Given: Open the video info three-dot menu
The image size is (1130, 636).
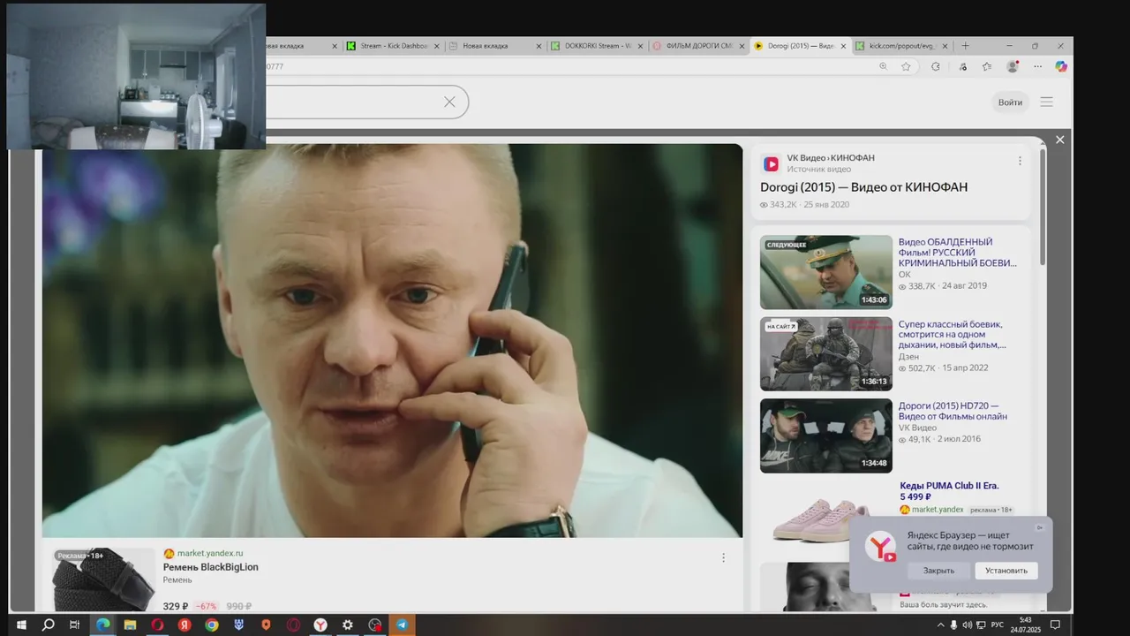Looking at the screenshot, I should click(x=1020, y=161).
